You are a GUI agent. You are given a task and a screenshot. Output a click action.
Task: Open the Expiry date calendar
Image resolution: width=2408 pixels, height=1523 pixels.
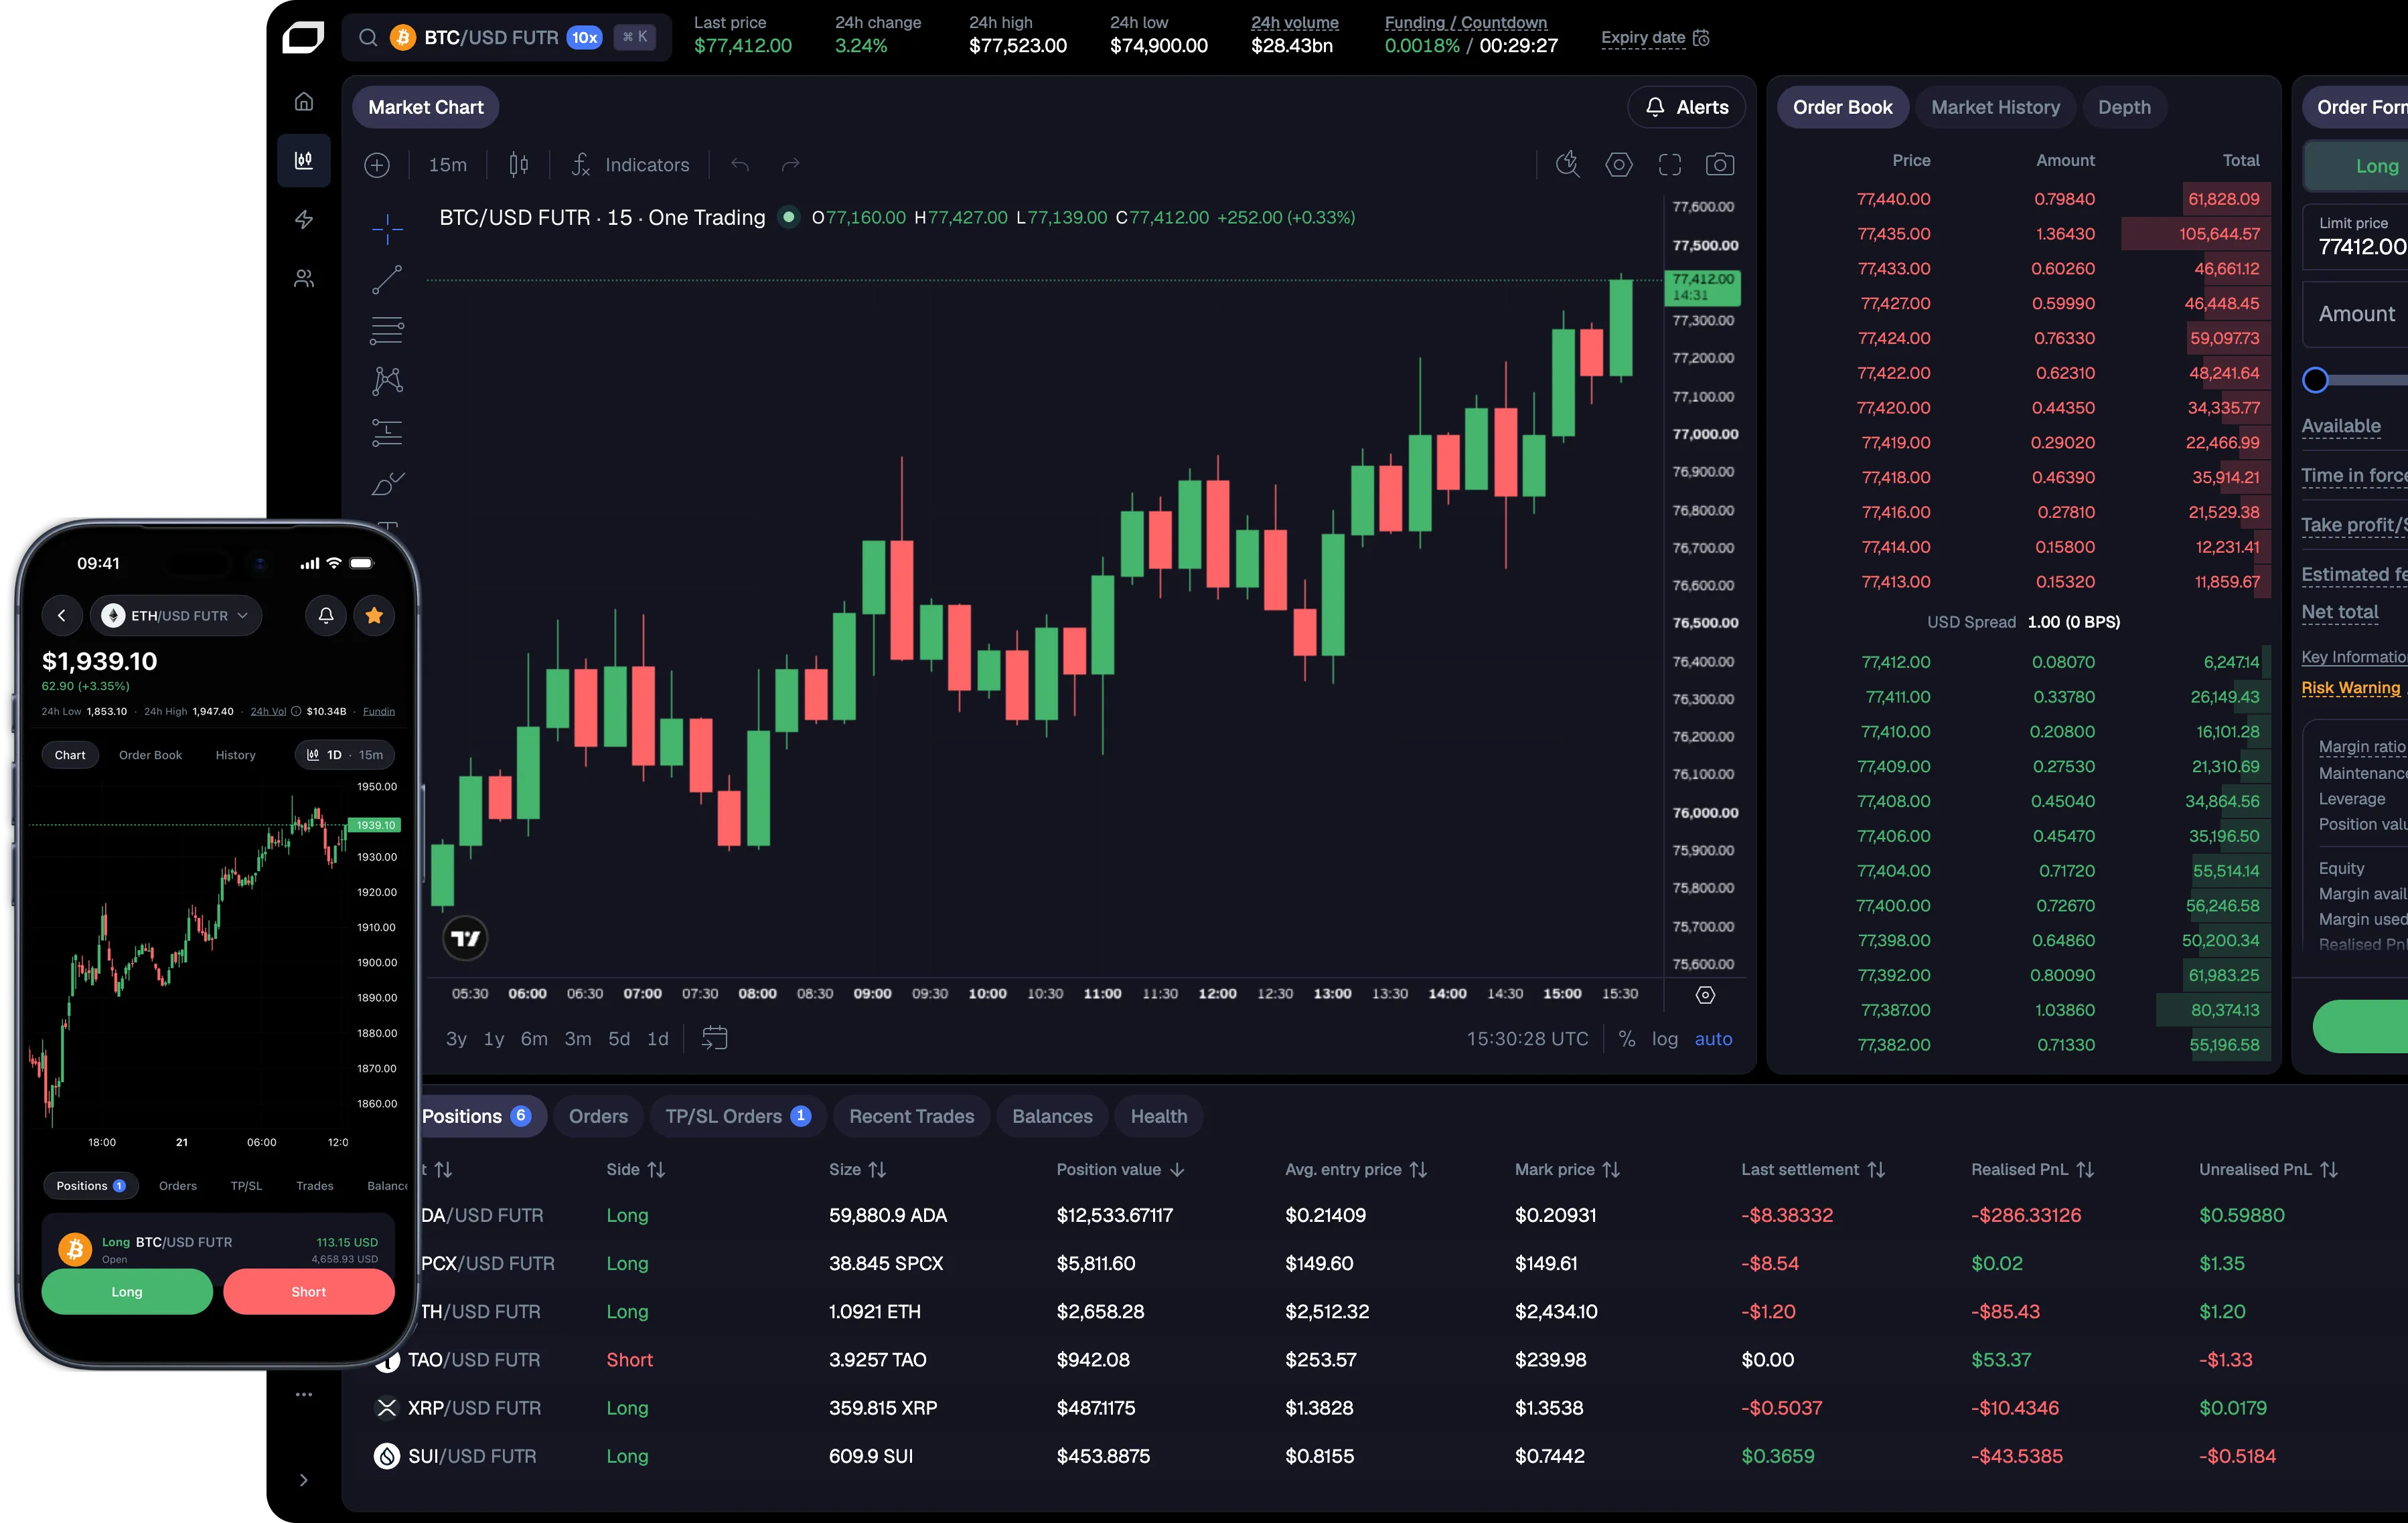click(1656, 38)
